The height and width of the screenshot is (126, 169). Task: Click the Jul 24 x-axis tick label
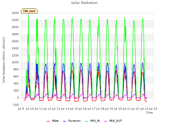tap(153, 109)
